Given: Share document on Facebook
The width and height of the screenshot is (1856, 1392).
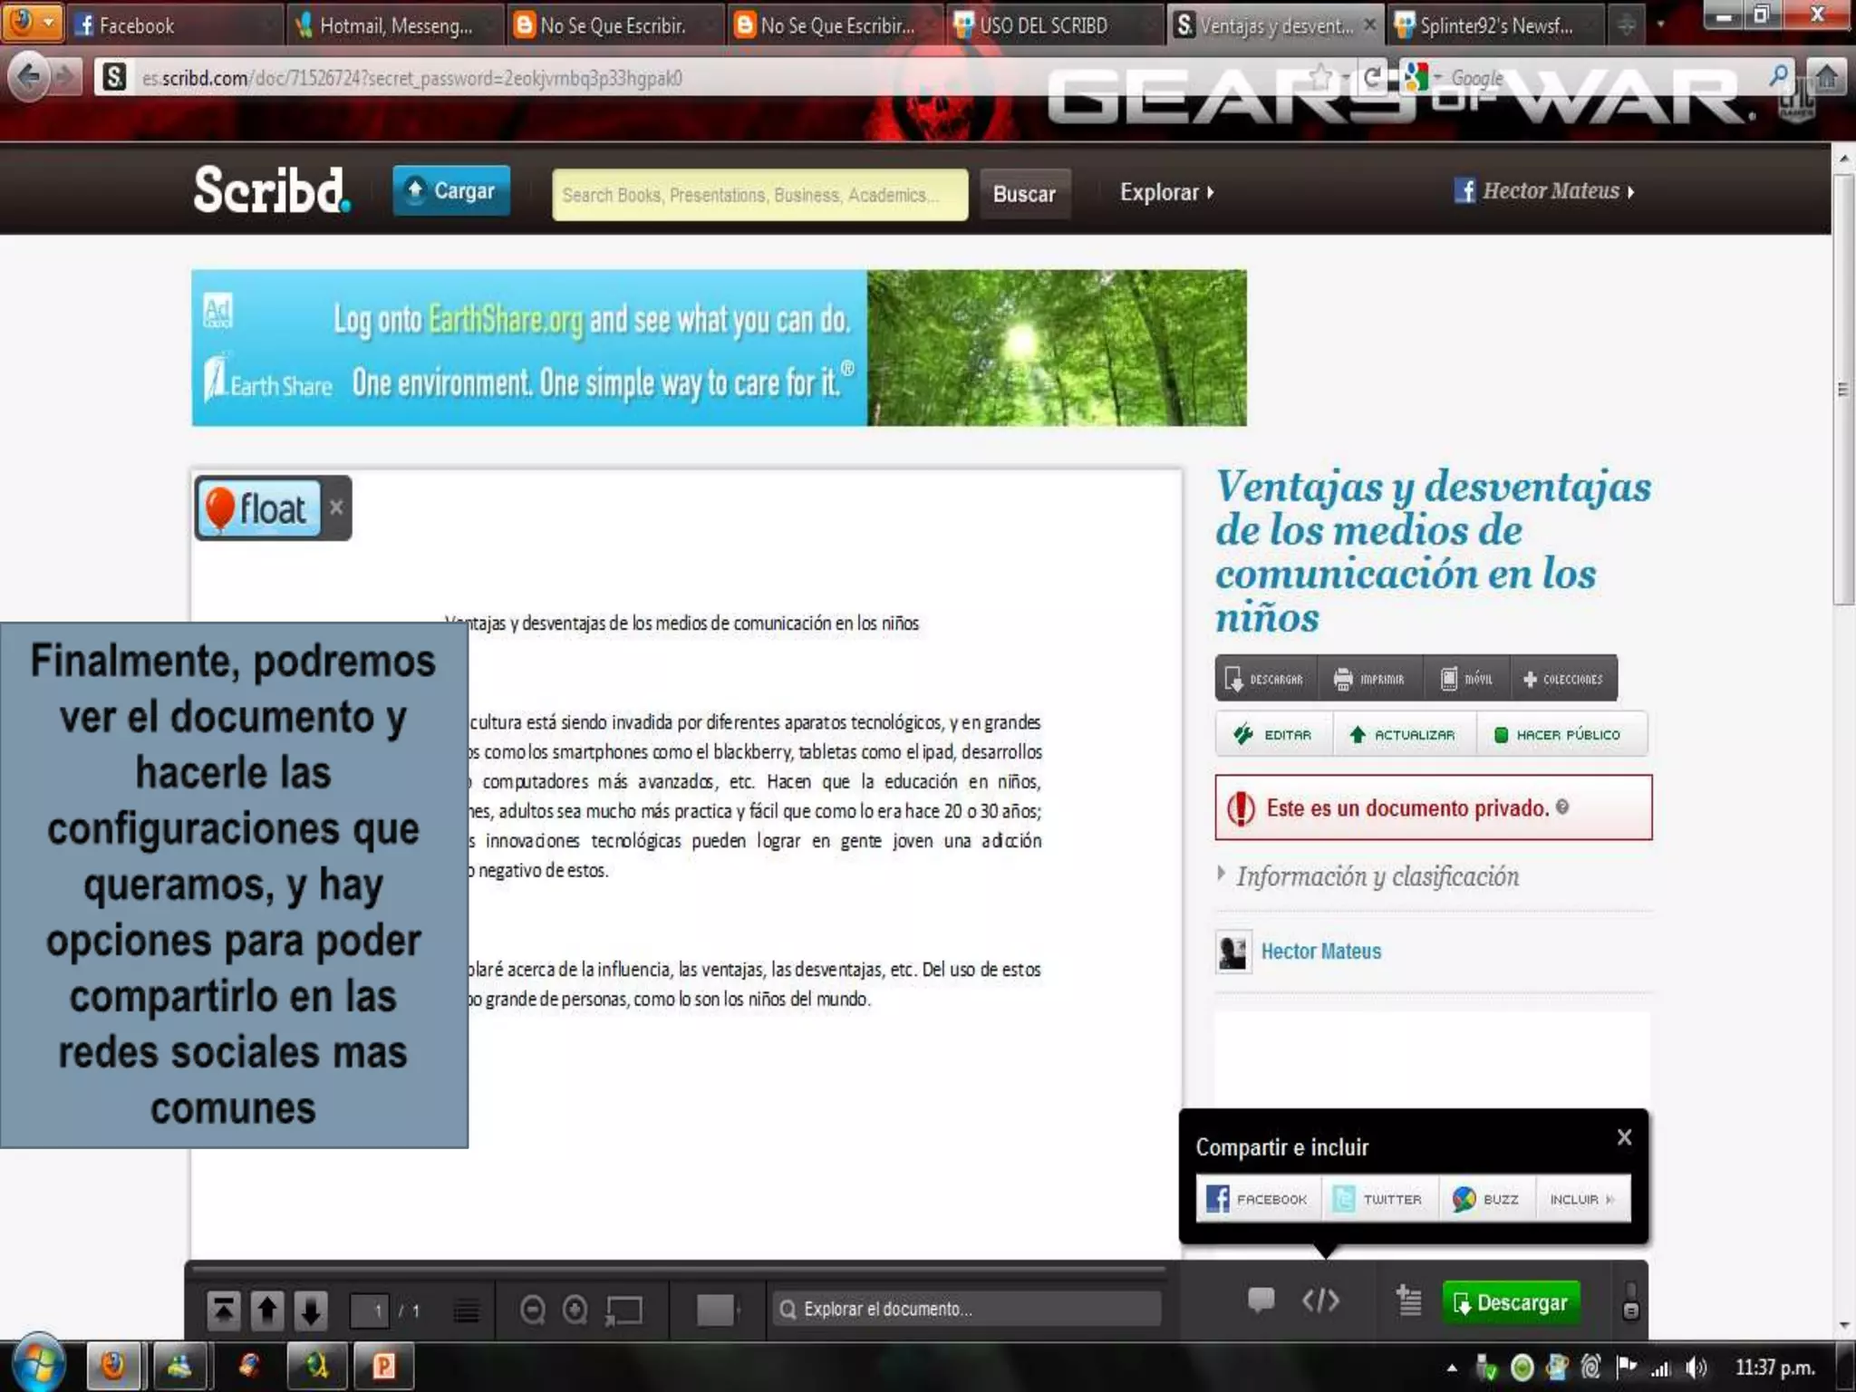Looking at the screenshot, I should tap(1258, 1199).
